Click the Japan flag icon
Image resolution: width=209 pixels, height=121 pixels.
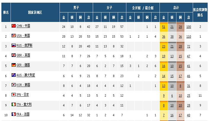(x=13, y=95)
